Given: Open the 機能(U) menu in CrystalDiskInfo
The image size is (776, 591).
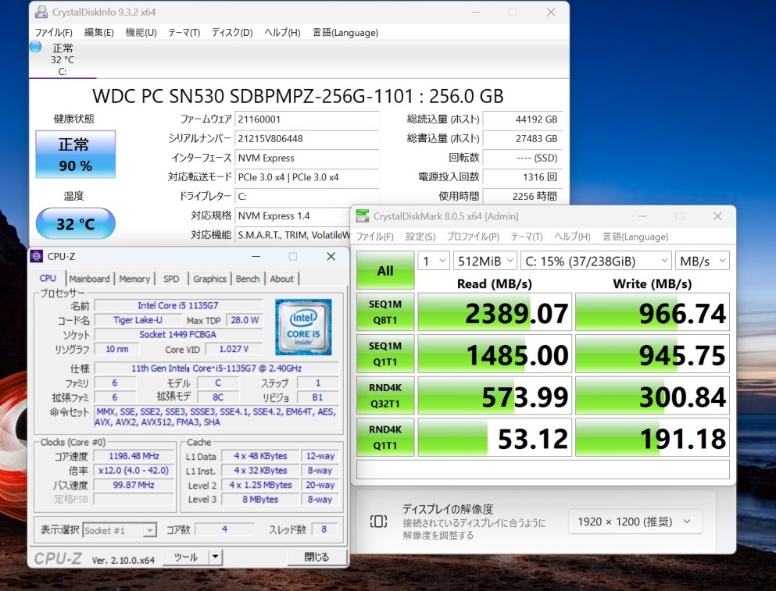Looking at the screenshot, I should (141, 32).
